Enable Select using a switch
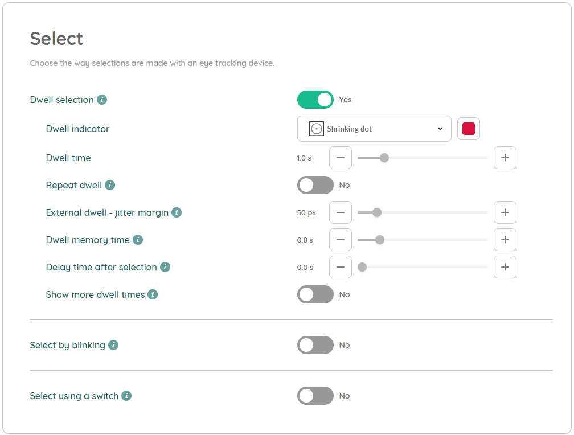This screenshot has height=435, width=574. (315, 395)
